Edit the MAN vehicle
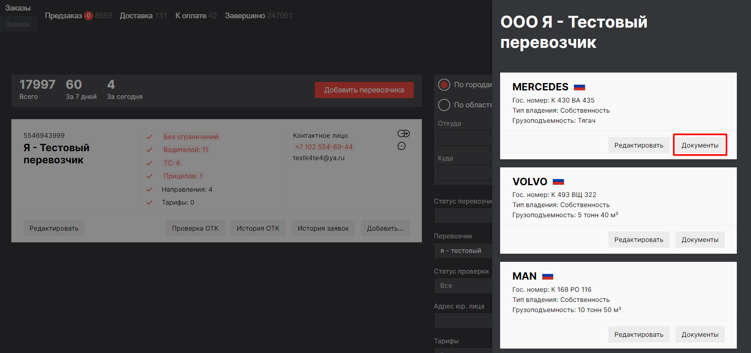The width and height of the screenshot is (751, 353). click(639, 334)
